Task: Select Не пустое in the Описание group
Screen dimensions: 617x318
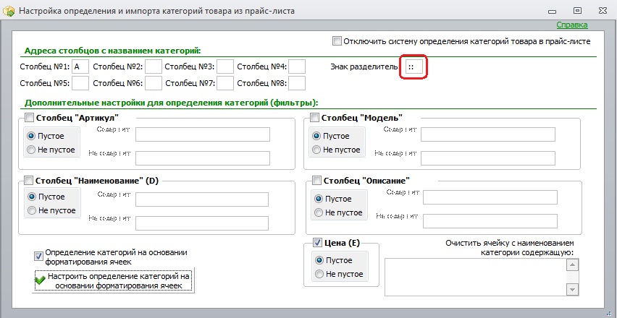Action: click(319, 212)
